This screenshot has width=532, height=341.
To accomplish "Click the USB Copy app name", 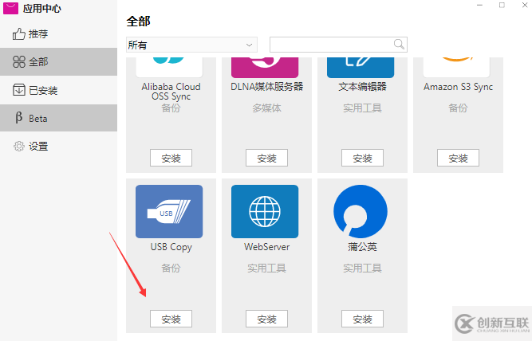I will click(171, 247).
